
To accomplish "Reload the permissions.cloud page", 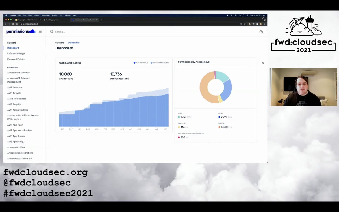I will 13,24.
